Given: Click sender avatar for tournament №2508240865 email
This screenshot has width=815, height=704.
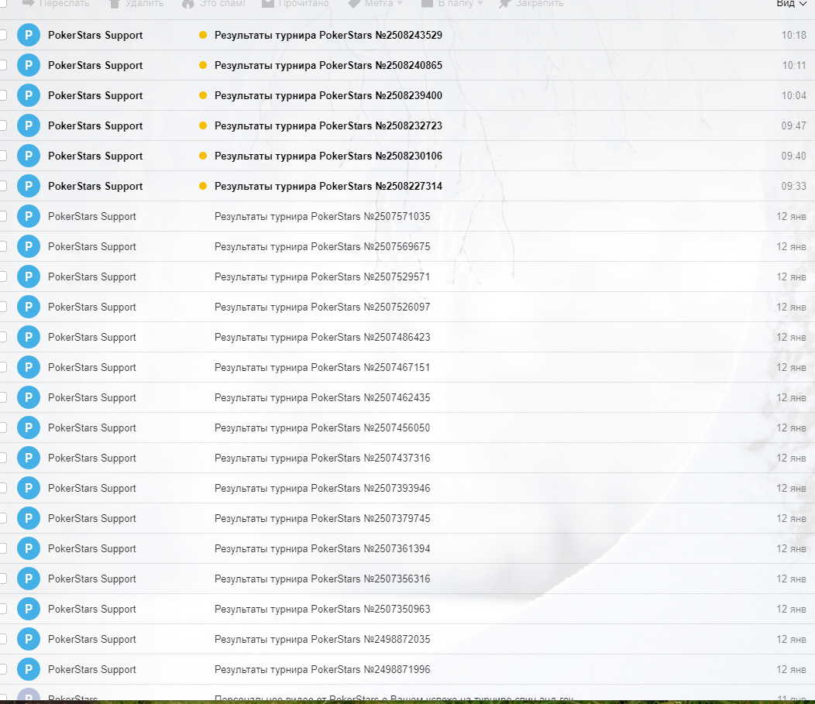Looking at the screenshot, I should 29,66.
